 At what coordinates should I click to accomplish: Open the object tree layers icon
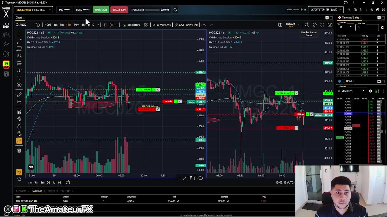19,179
